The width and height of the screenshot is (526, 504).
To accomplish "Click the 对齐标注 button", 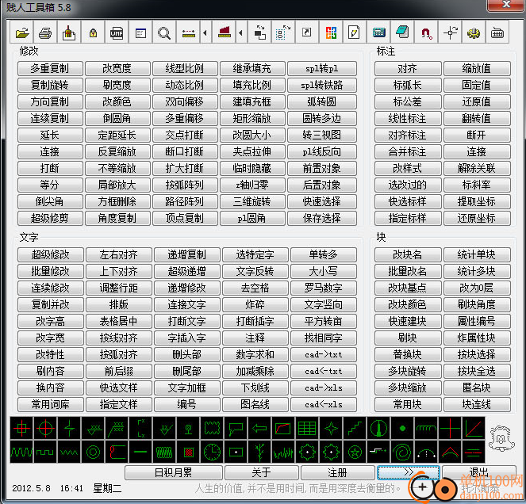I will click(408, 135).
